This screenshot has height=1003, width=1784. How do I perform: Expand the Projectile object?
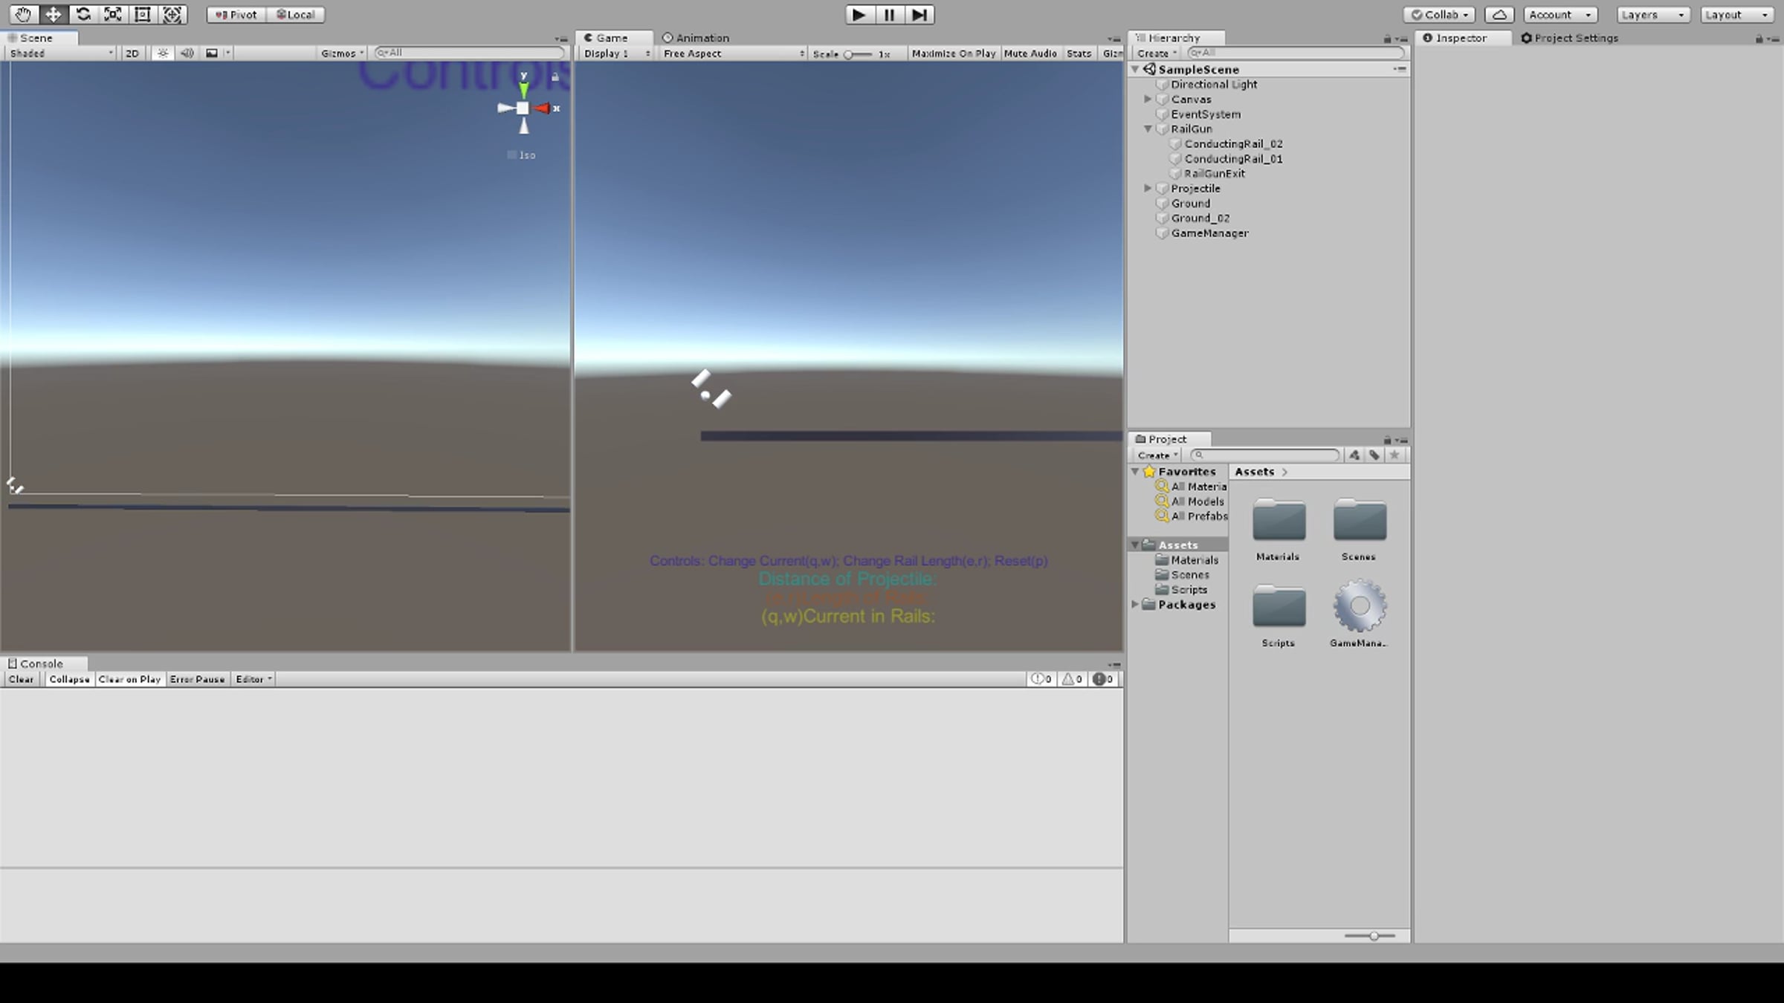1148,188
